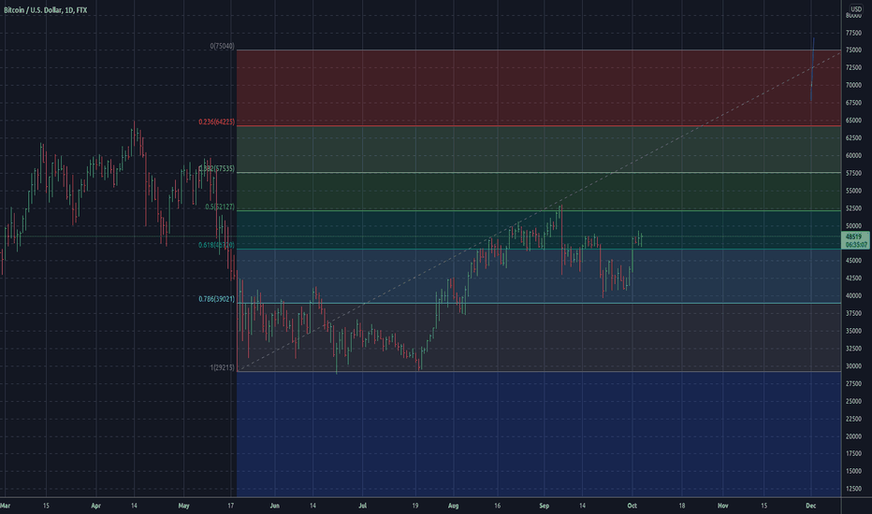Viewport: 872px width, 514px height.
Task: Click the Aug label on time axis
Action: point(453,506)
